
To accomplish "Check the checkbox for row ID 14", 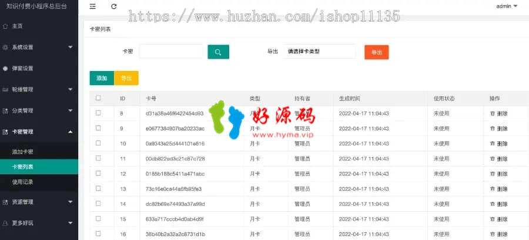I will (x=98, y=203).
